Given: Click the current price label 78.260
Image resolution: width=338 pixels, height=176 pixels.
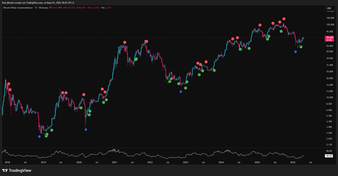Looking at the screenshot, I should pyautogui.click(x=329, y=37).
